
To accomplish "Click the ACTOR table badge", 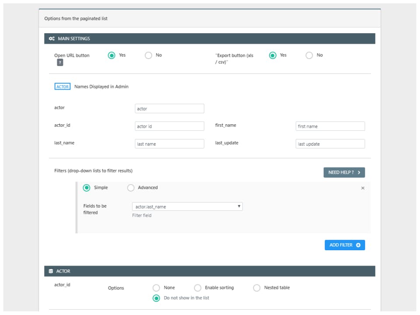I will coord(63,87).
